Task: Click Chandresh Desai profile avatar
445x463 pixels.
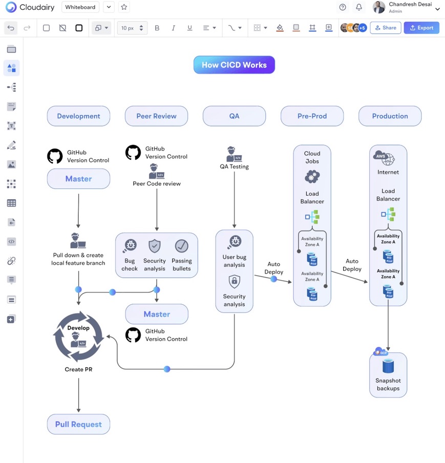Action: point(379,7)
